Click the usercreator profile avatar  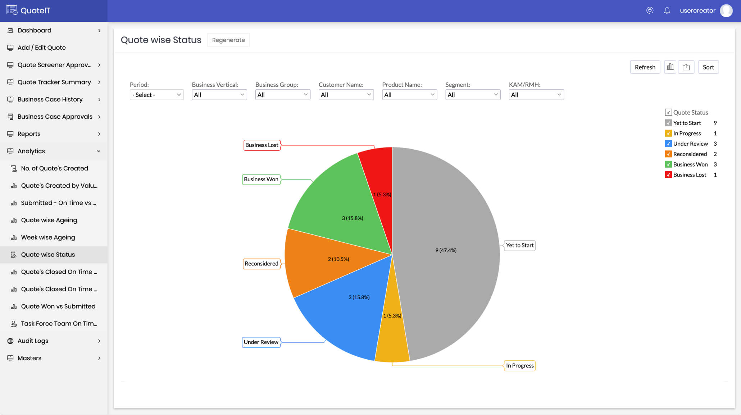726,11
